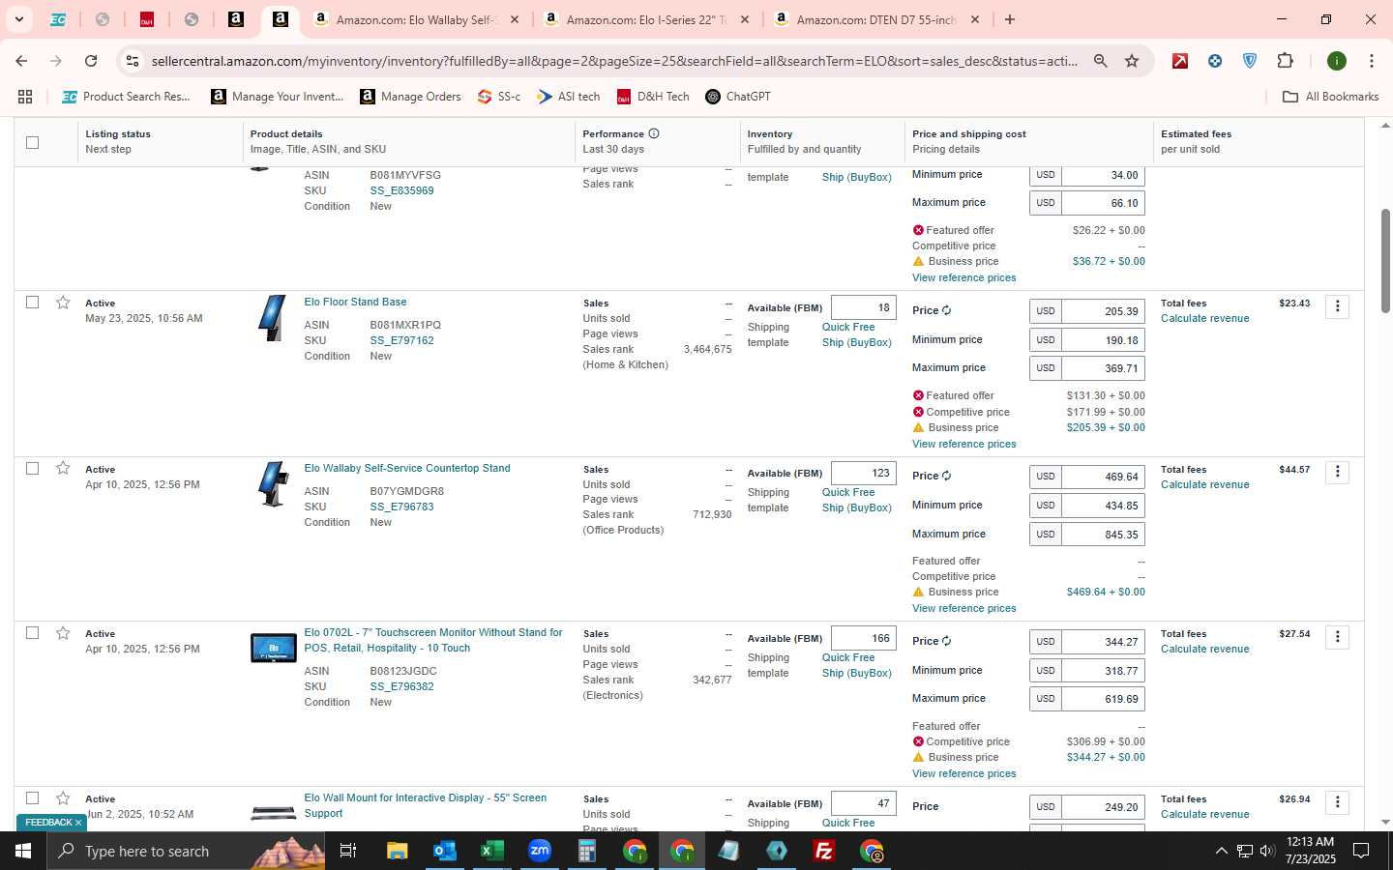Check the Elo Floor Stand Base row checkbox
The height and width of the screenshot is (870, 1393).
point(32,303)
